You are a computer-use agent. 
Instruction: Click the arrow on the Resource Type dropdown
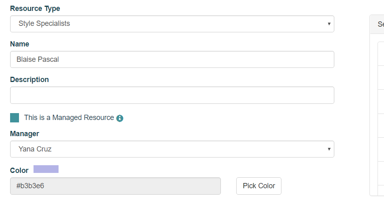(329, 24)
